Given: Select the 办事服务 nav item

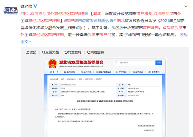Looking at the screenshot, I should tap(122, 72).
